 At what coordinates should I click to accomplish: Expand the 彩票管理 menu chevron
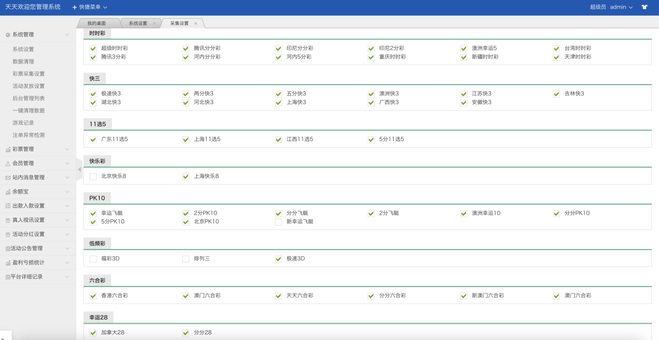pyautogui.click(x=67, y=149)
